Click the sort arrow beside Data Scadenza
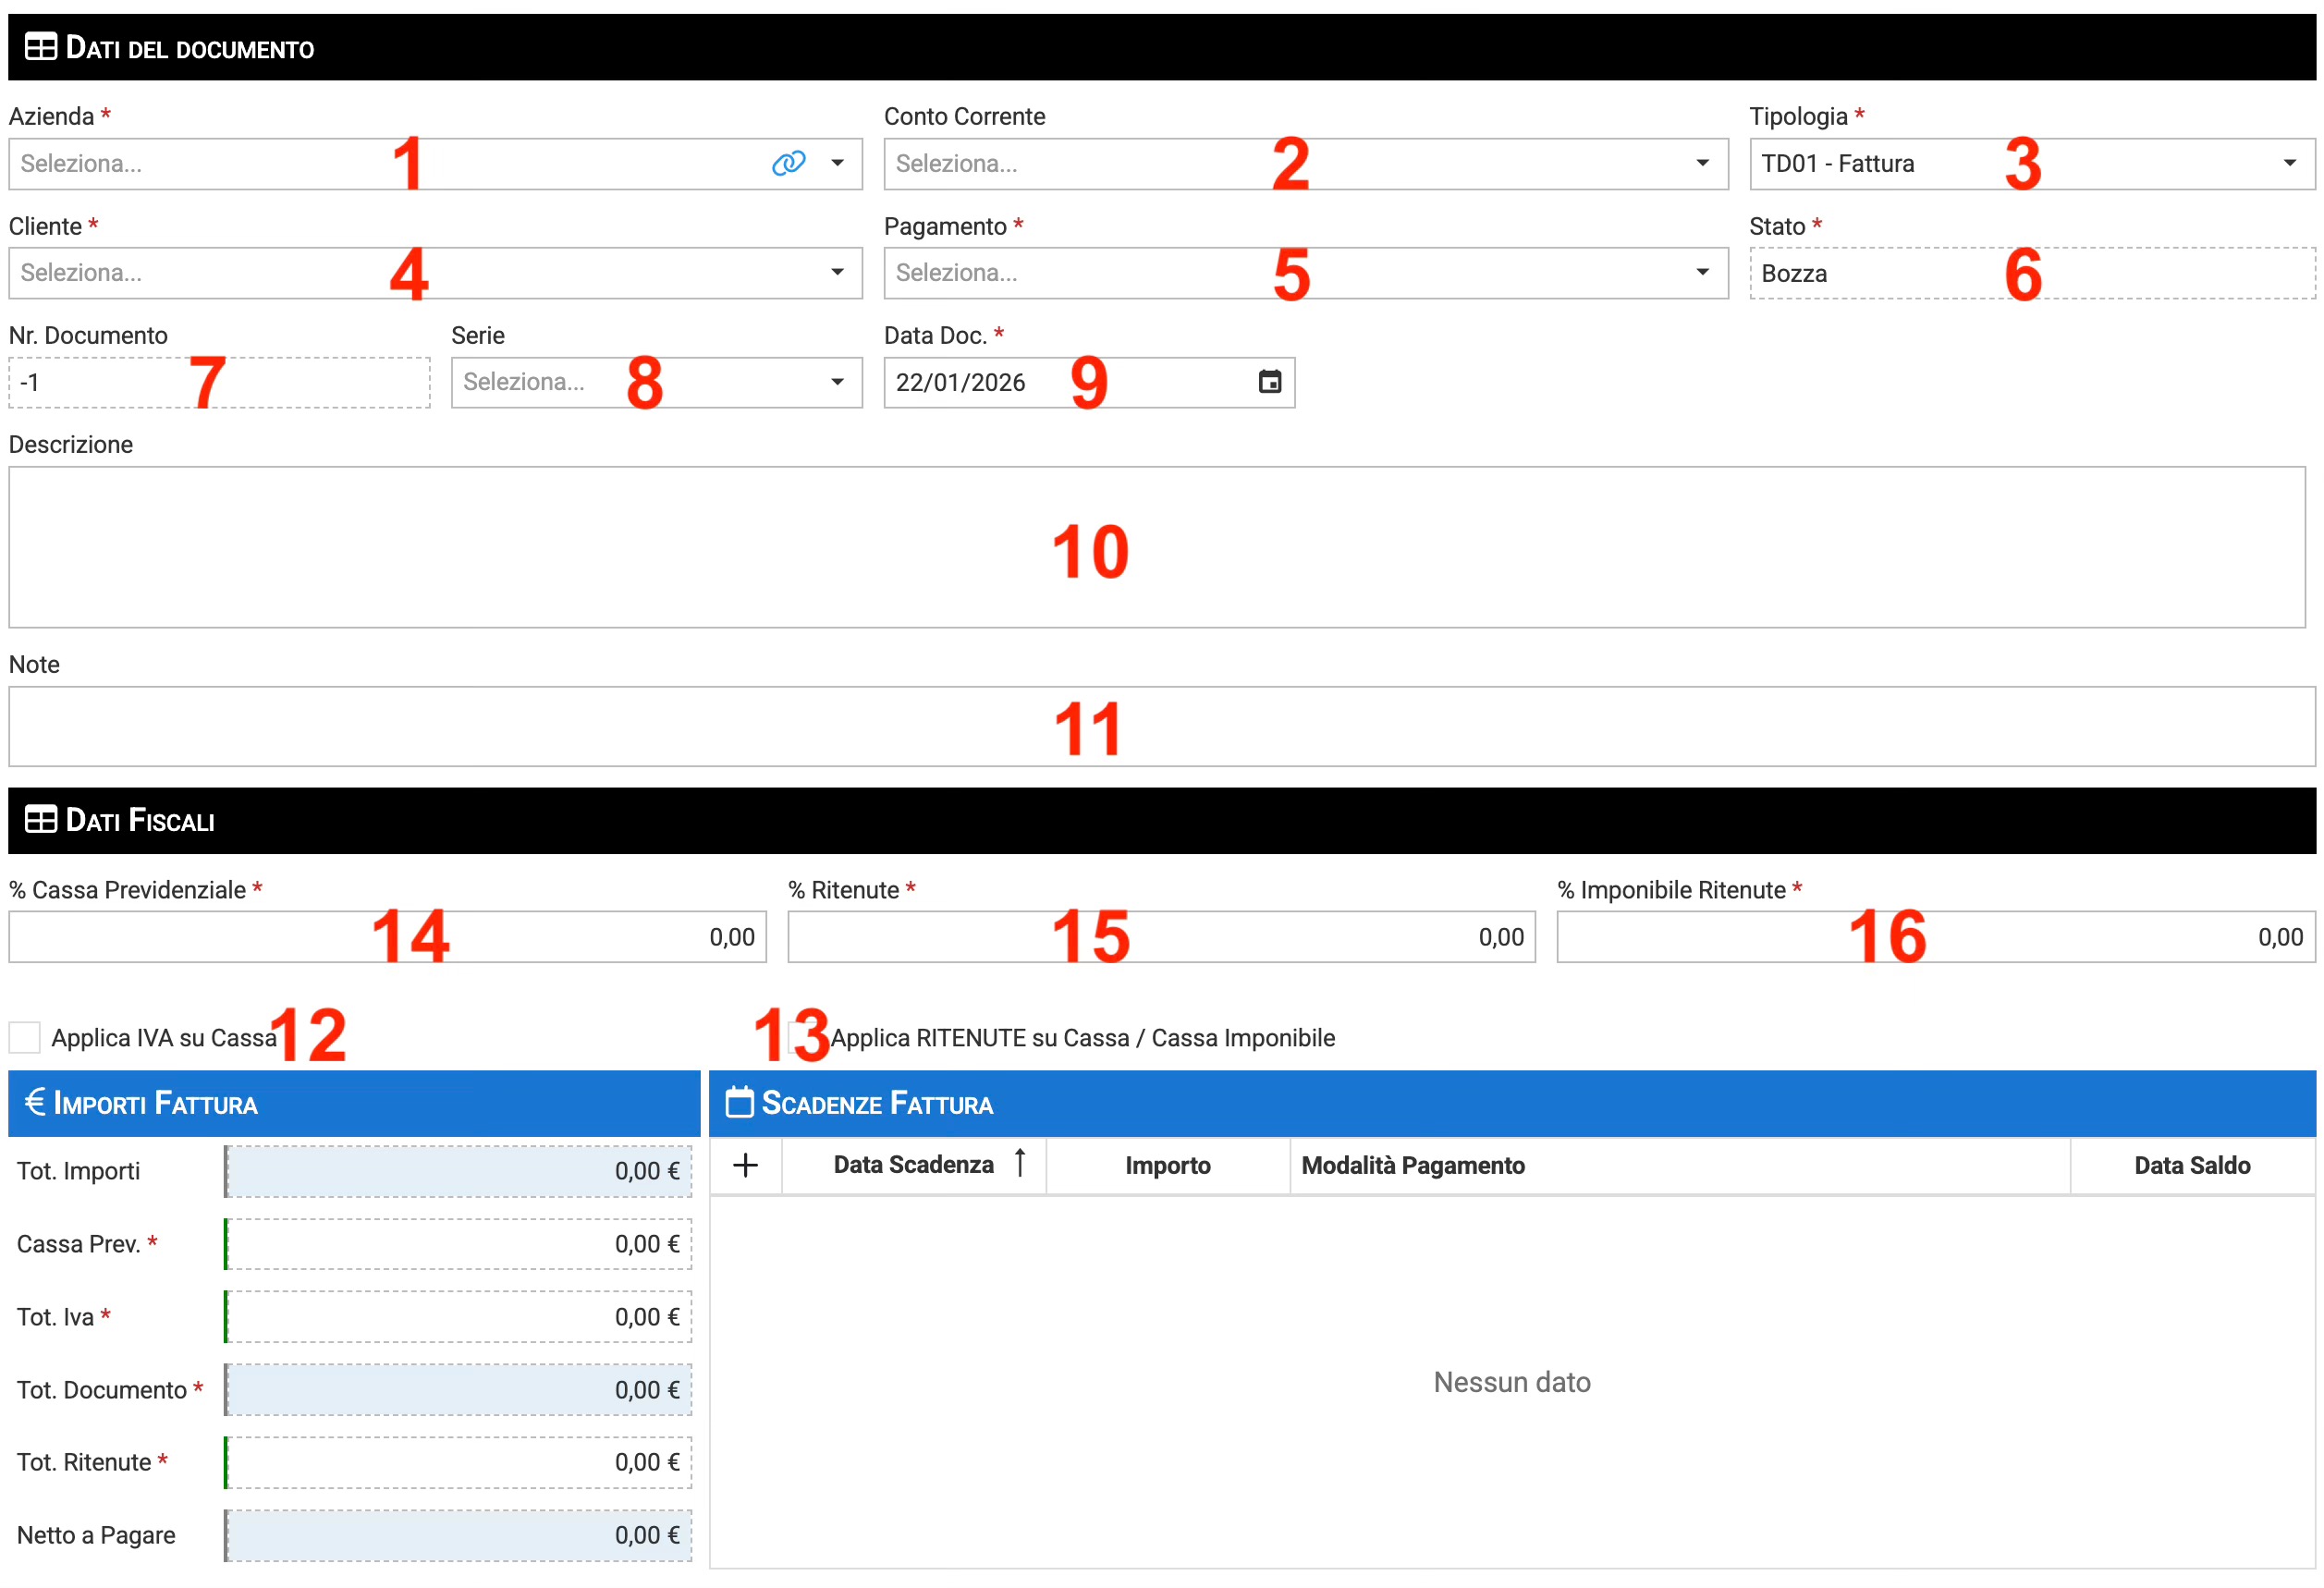The image size is (2324, 1588). tap(1019, 1163)
